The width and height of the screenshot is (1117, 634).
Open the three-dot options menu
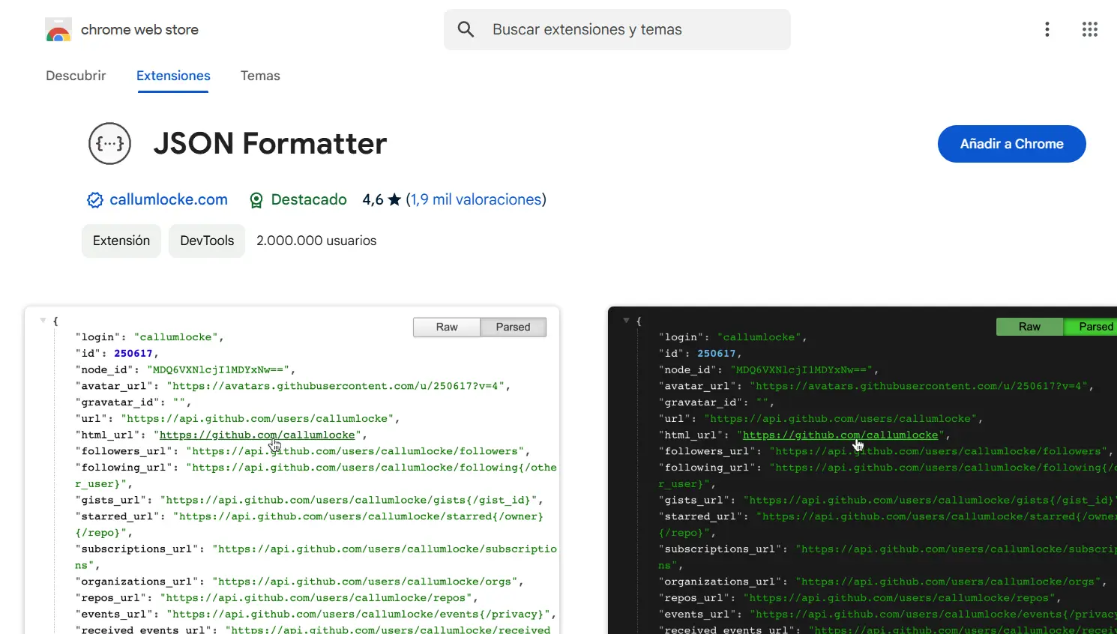tap(1047, 29)
